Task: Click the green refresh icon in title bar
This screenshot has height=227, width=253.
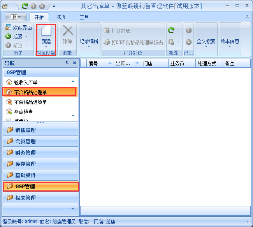Action: pos(25,6)
